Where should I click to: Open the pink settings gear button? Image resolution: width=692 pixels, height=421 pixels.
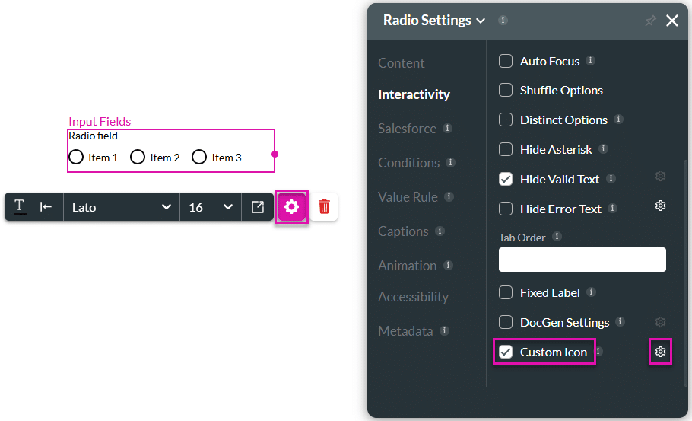(x=291, y=207)
